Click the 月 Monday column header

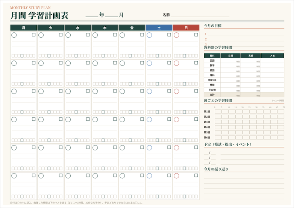click(23, 28)
